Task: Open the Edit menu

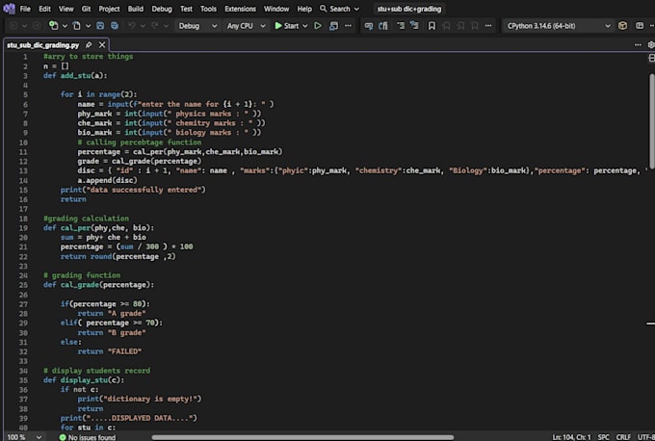Action: [44, 9]
